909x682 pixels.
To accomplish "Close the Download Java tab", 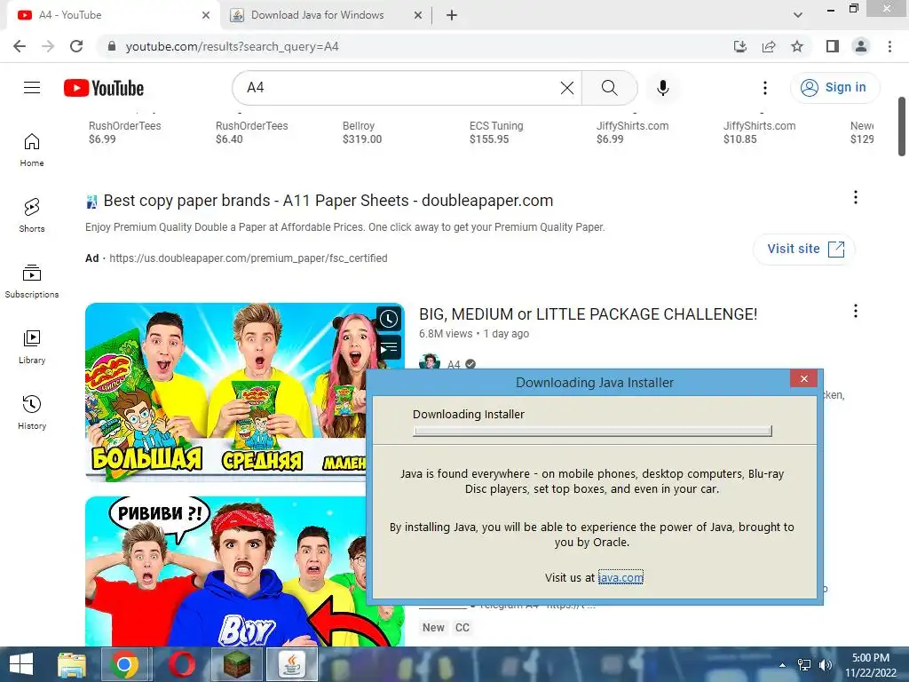I will tap(418, 15).
